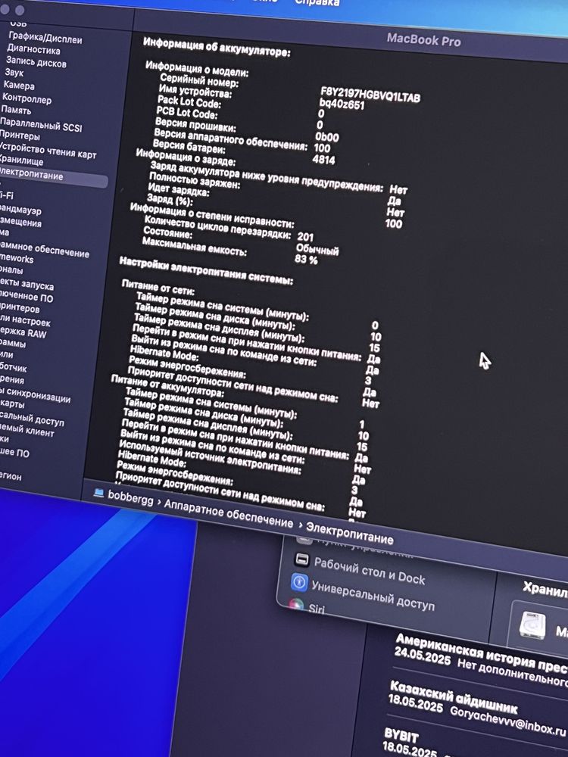Click the Питание от аккумулятора heading

click(x=167, y=385)
